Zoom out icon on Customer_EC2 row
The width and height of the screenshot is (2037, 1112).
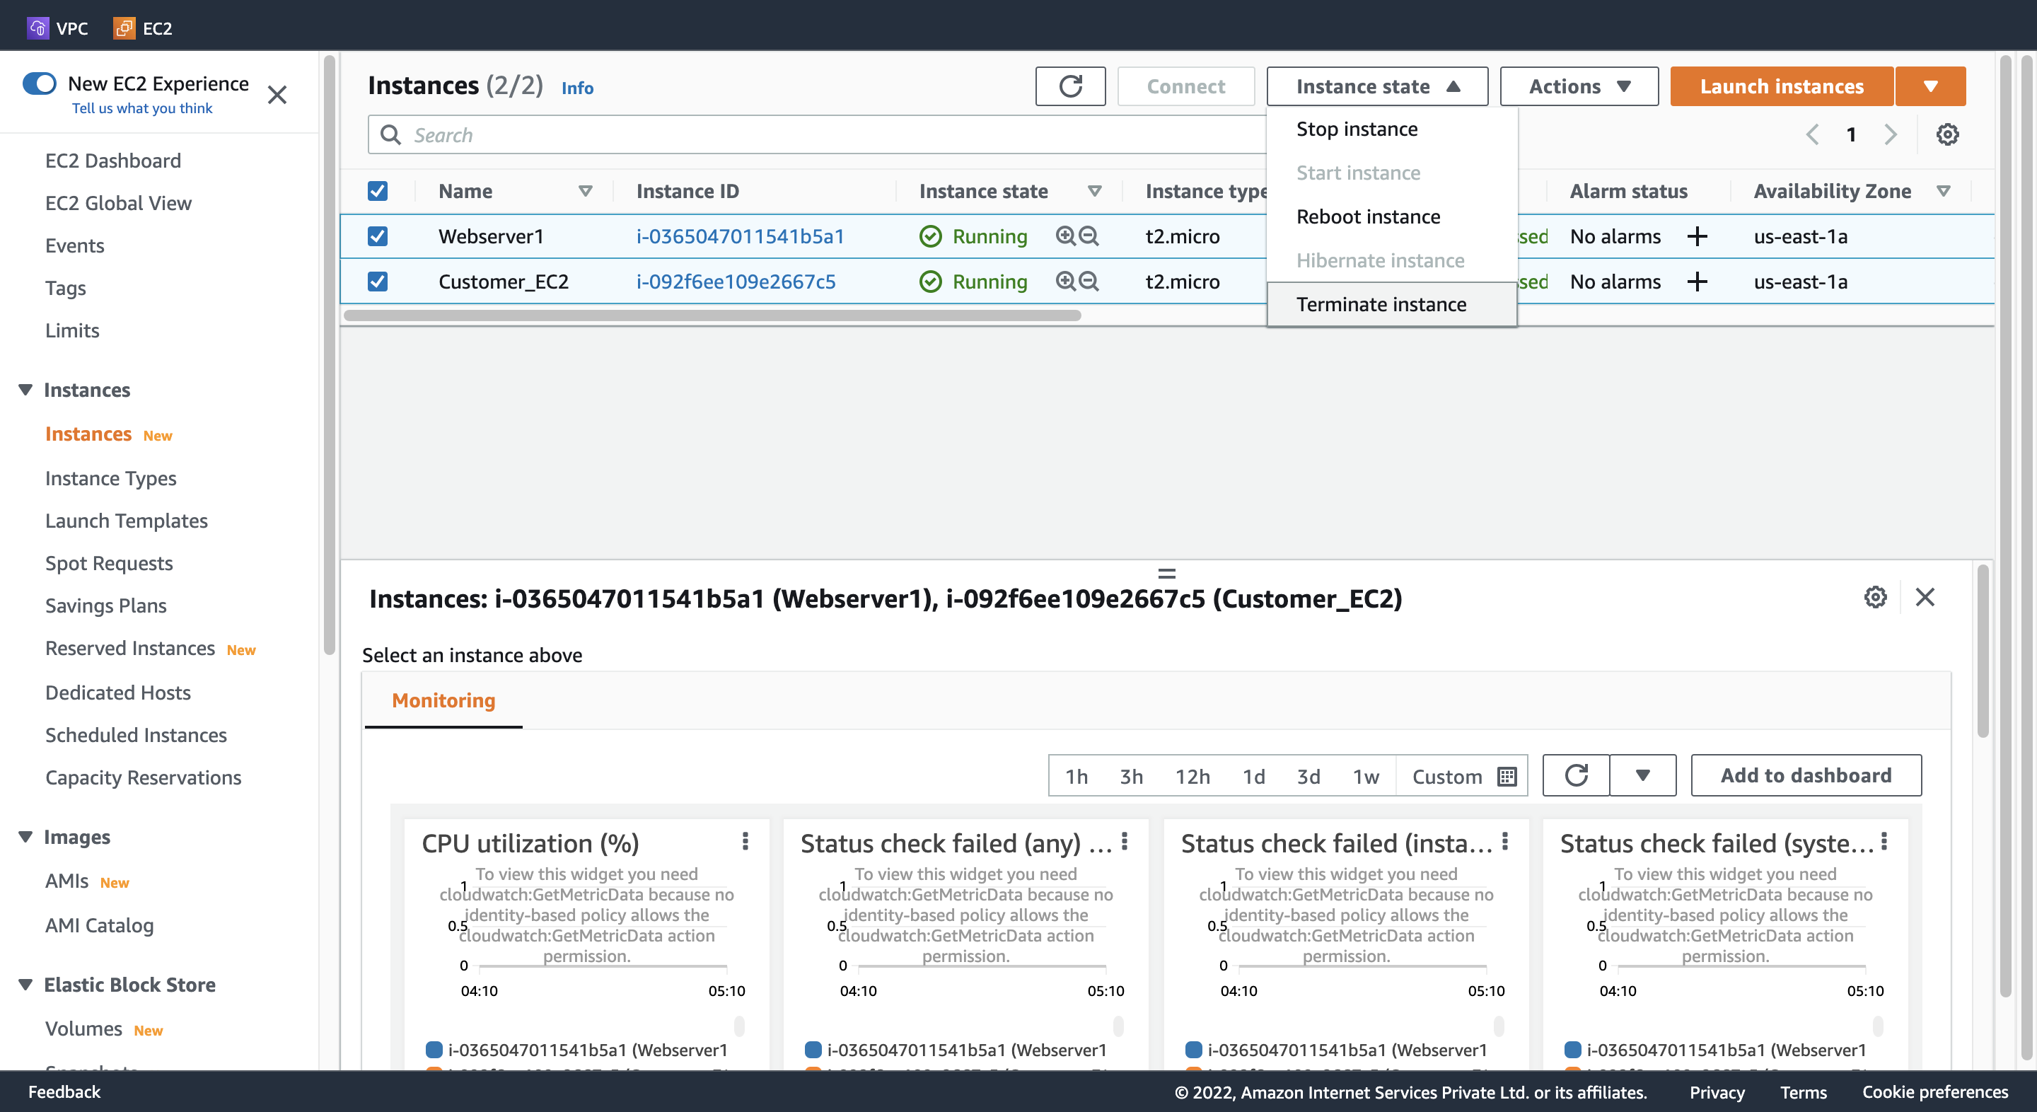click(1089, 281)
